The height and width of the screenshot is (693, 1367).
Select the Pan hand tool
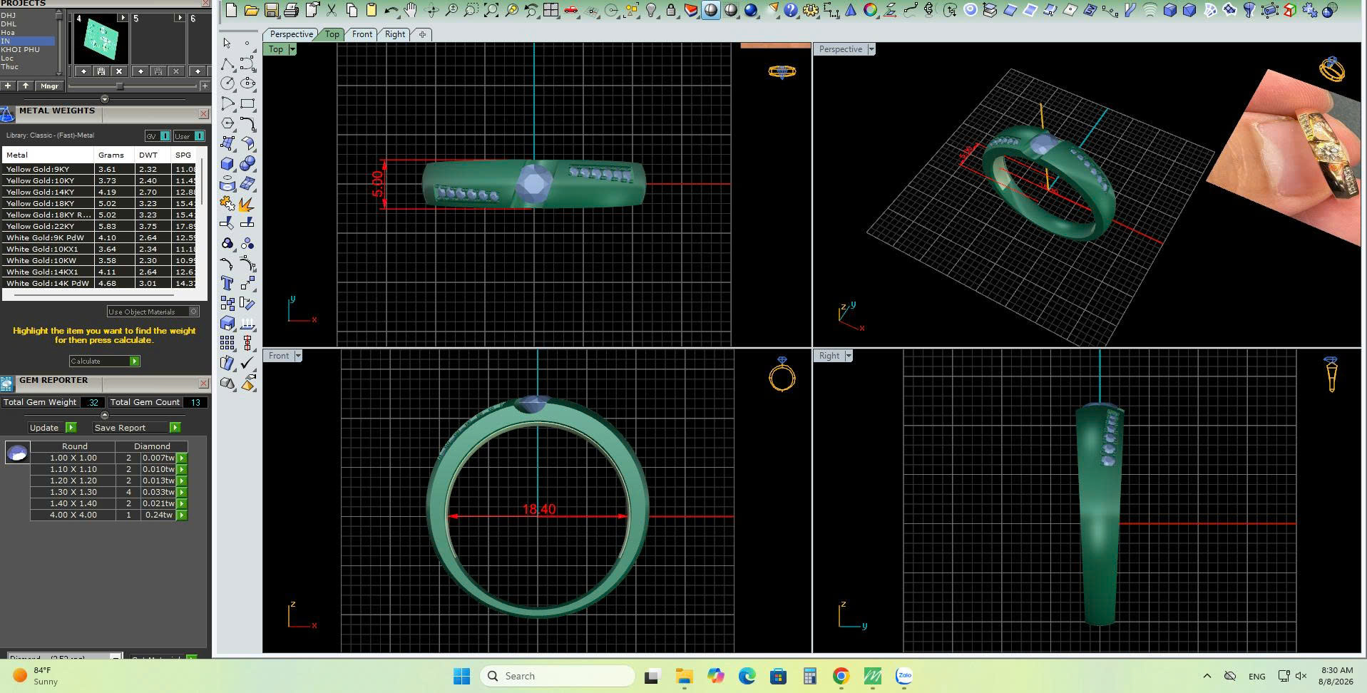click(411, 10)
